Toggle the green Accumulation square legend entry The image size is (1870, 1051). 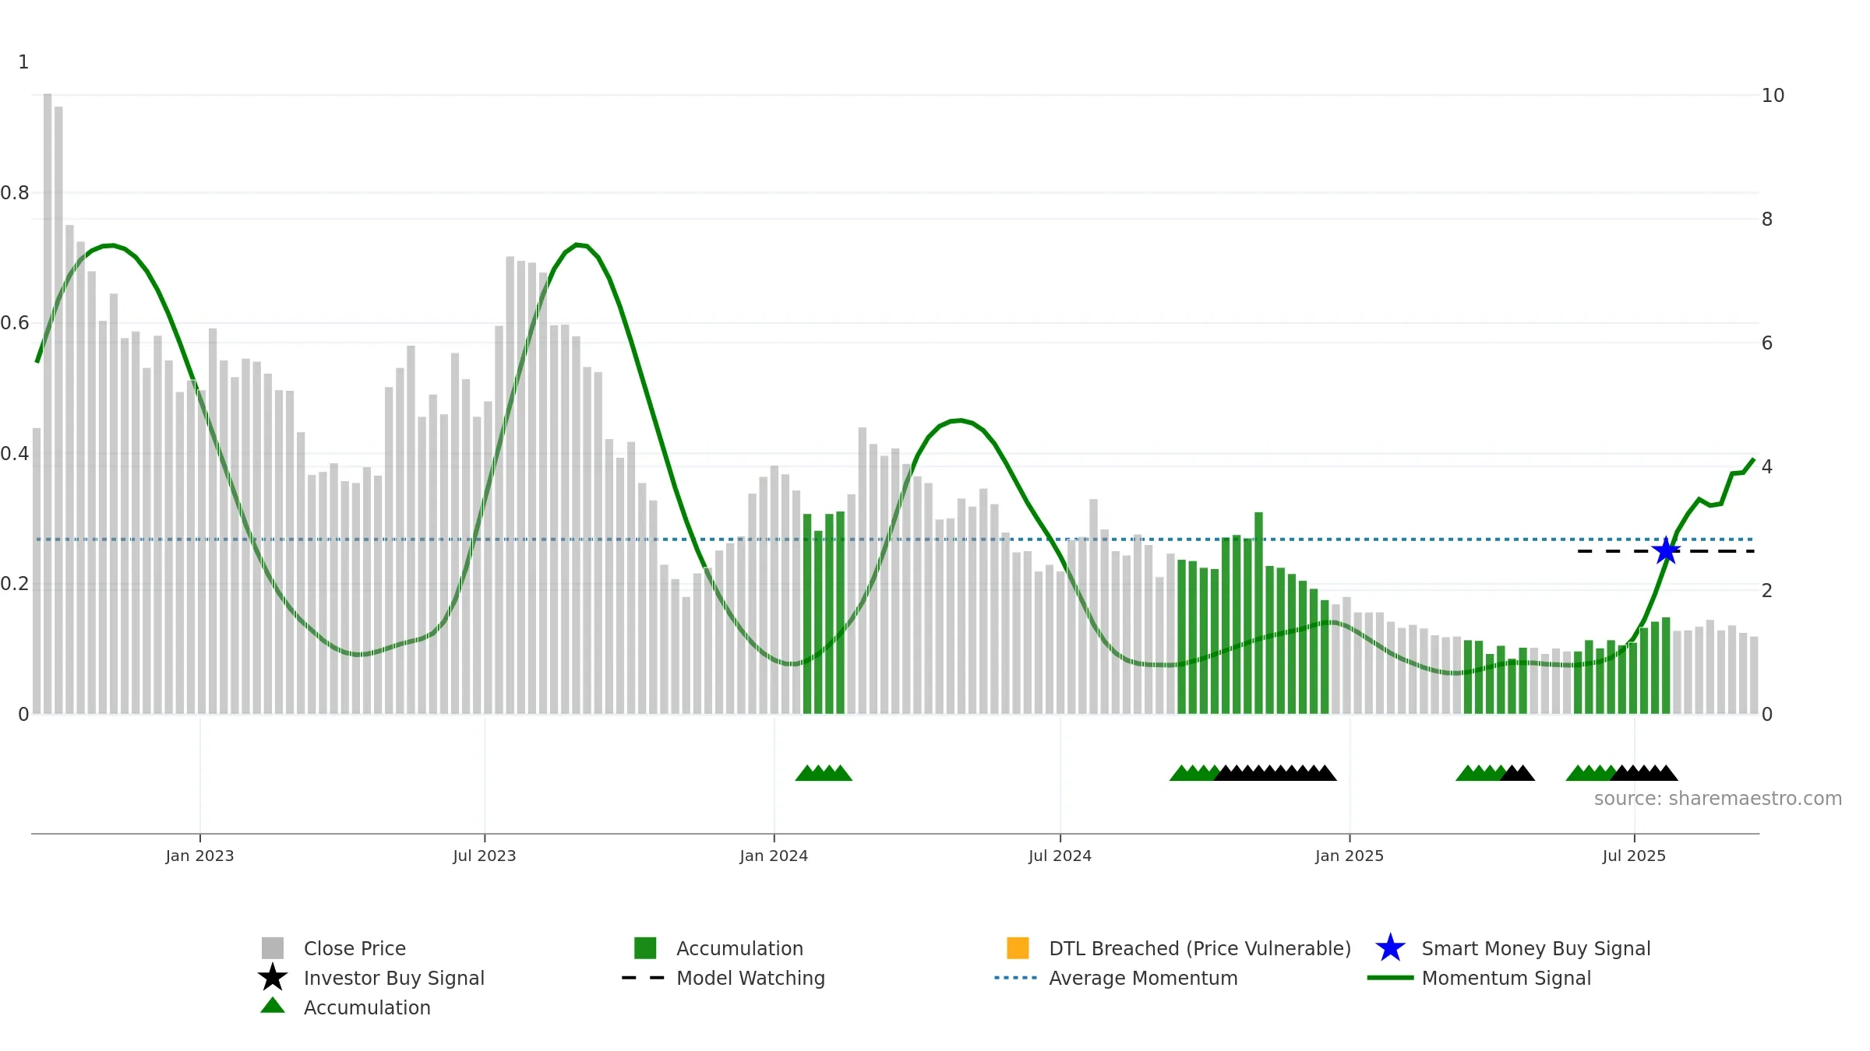pyautogui.click(x=645, y=948)
